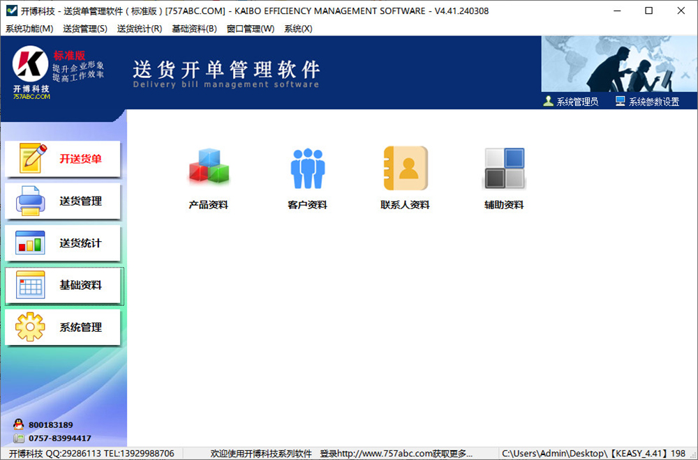Click the bar chart icon for 送货统计

[30, 243]
